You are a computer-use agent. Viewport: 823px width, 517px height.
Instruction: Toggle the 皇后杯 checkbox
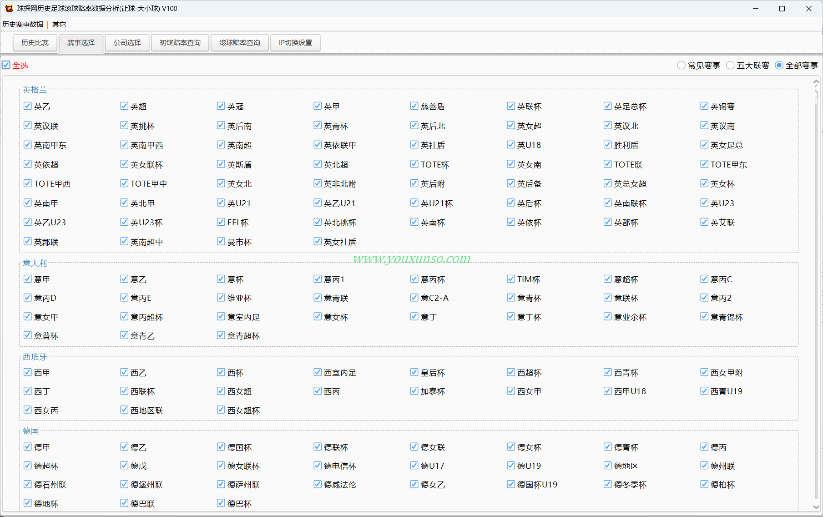pos(414,372)
